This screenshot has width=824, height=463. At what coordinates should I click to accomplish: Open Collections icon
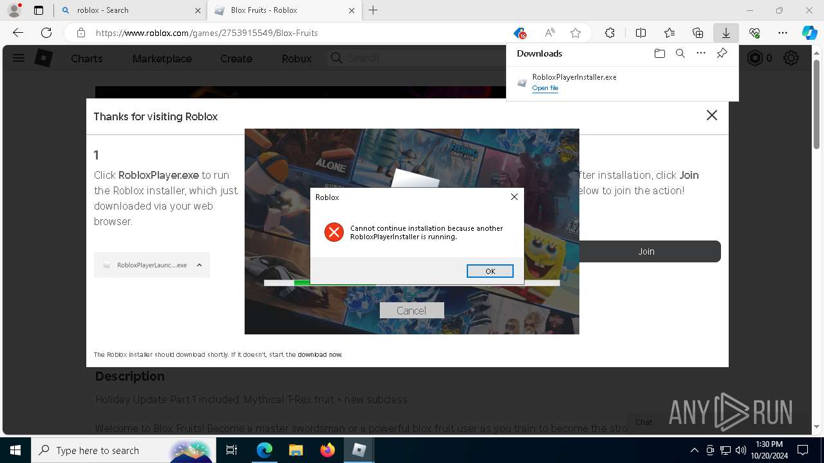(698, 33)
